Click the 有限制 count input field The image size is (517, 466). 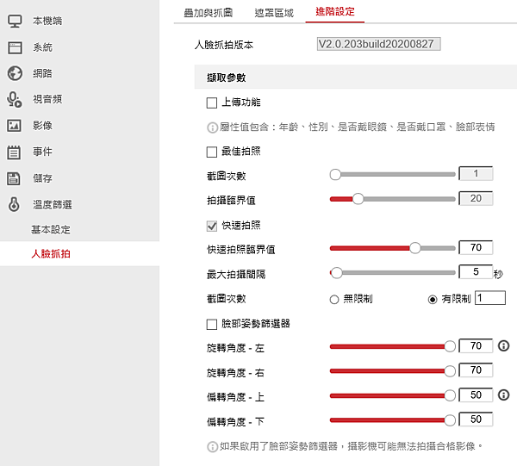[x=490, y=298]
